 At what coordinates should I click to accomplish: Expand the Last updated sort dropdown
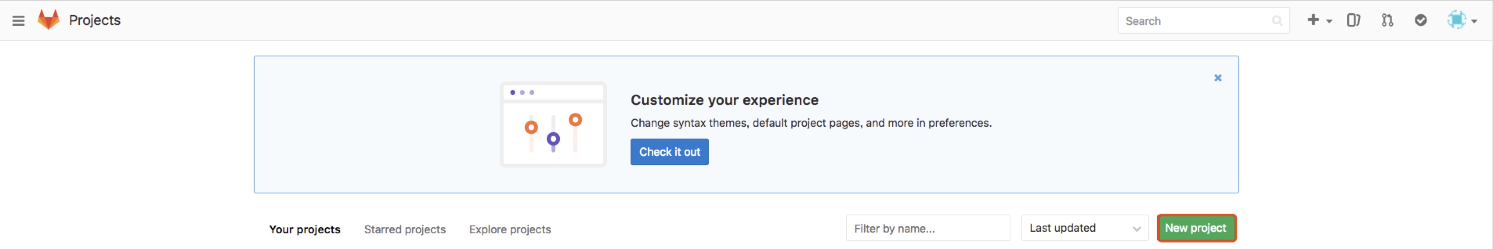[1084, 228]
